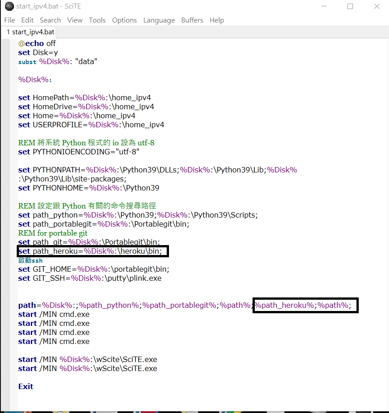Open the Search menu
Image resolution: width=389 pixels, height=413 pixels.
point(50,20)
